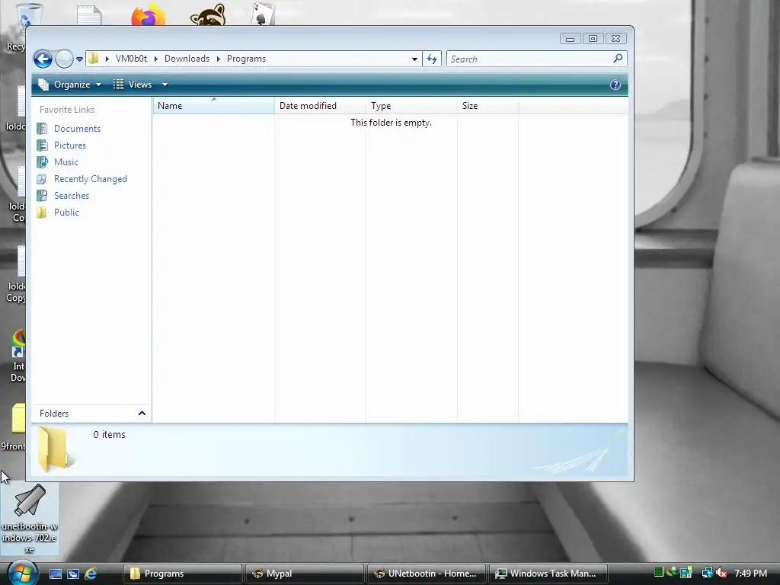Screen dimensions: 780x585
Task: Click the green CPU meter tray icon
Action: (659, 573)
